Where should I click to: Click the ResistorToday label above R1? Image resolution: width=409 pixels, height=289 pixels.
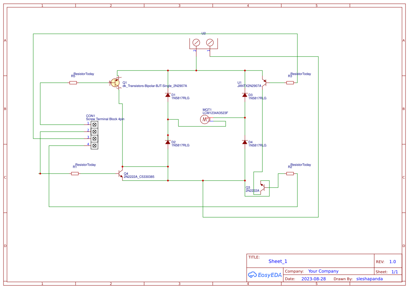coord(86,165)
